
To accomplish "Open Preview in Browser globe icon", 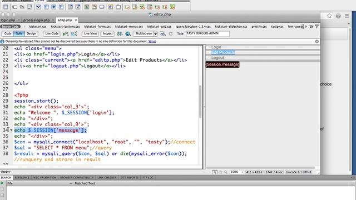I will (128, 34).
